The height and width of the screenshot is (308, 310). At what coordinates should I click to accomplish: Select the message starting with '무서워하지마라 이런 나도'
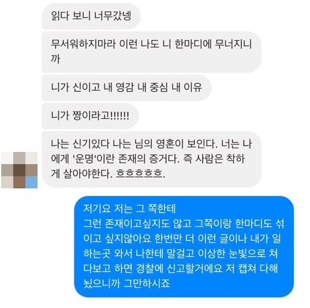coord(151,52)
